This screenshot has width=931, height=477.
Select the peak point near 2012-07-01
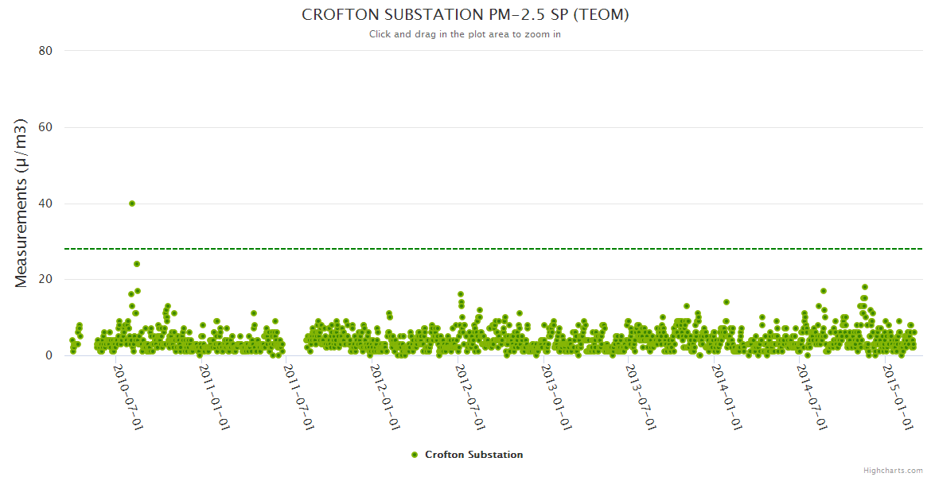461,294
